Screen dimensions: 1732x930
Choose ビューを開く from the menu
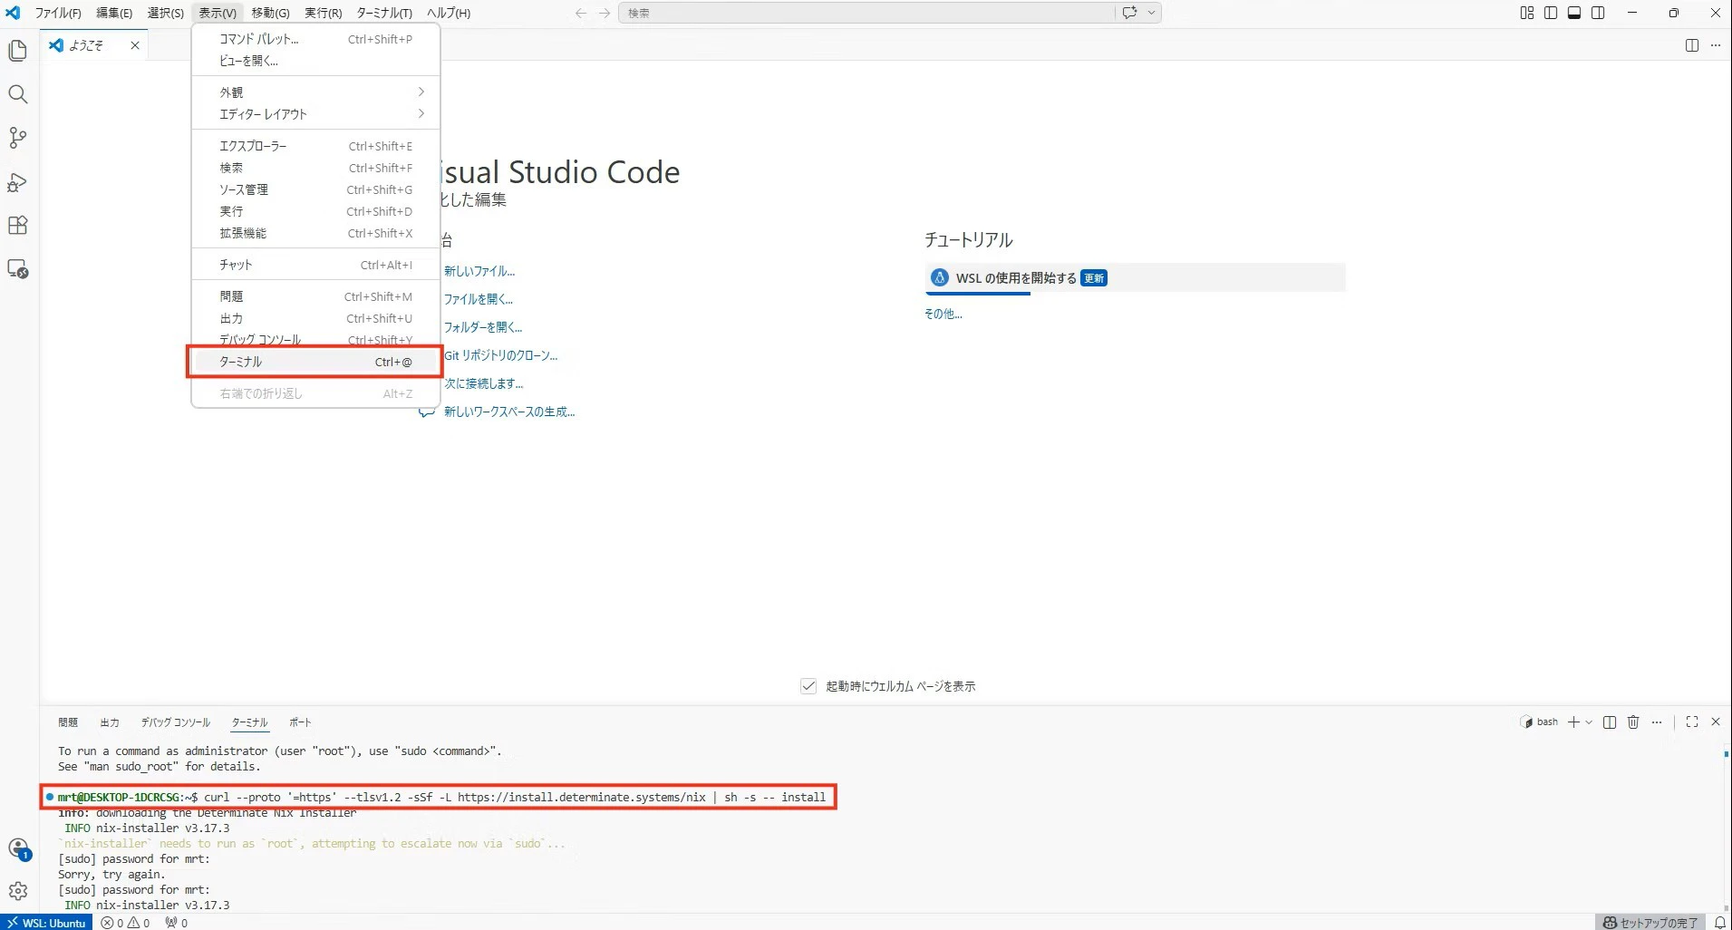[x=315, y=61]
